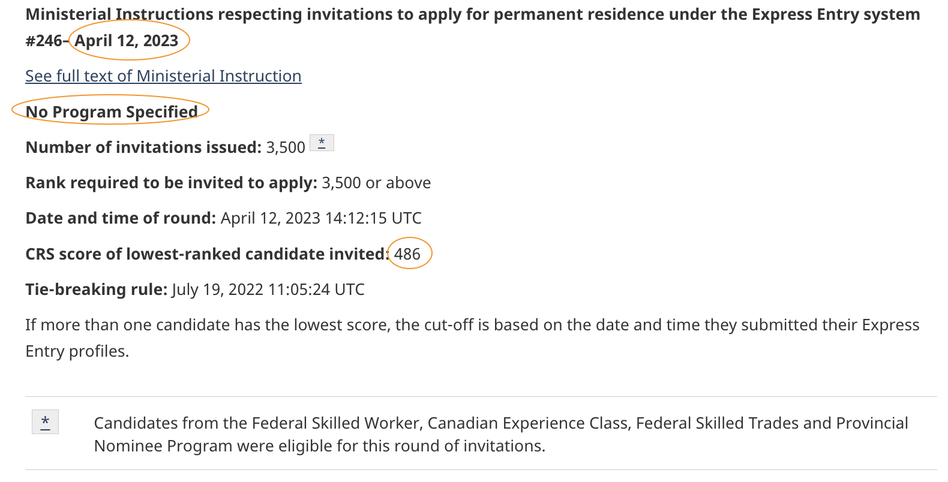Click the Federal Skilled Worker footnote text
Image resolution: width=948 pixels, height=482 pixels.
(501, 434)
